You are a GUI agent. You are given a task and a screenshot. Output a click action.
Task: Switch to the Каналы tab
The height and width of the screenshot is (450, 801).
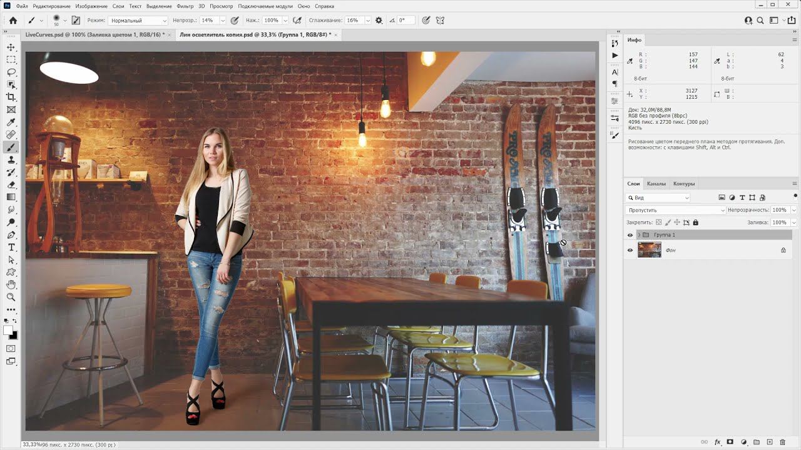[x=656, y=184]
